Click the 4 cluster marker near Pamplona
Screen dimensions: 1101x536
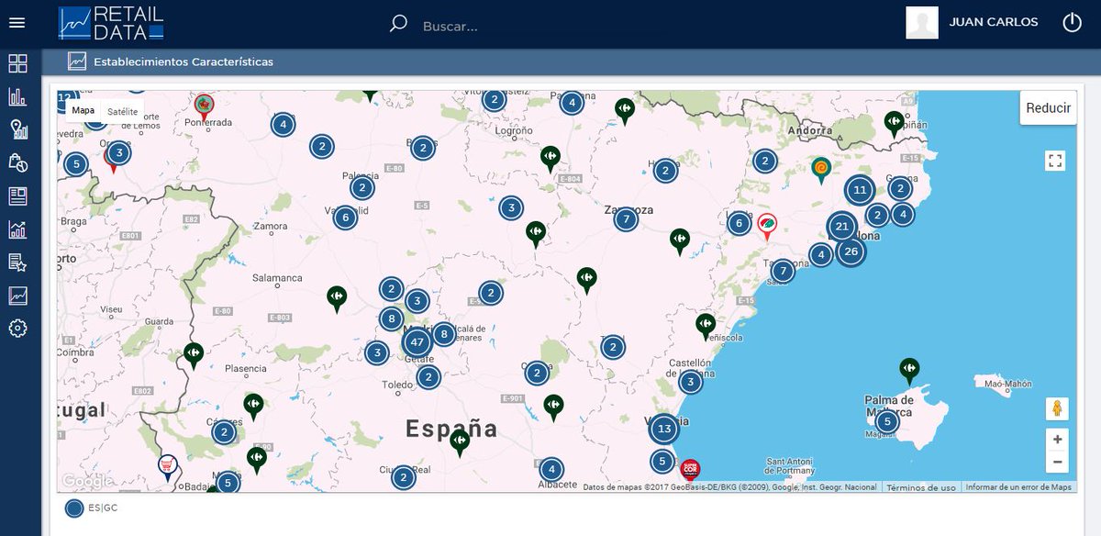click(572, 103)
